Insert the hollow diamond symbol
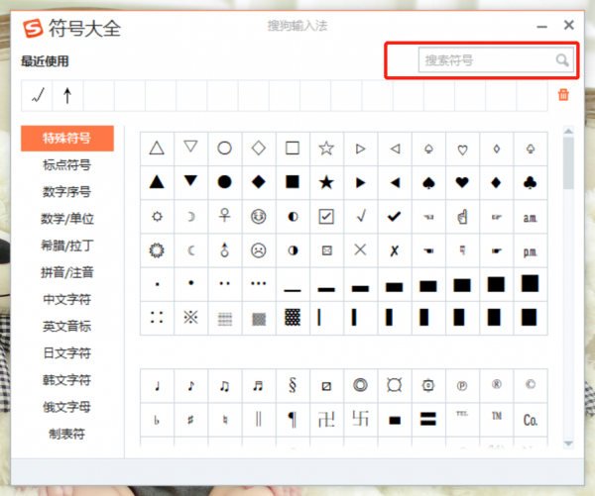595x496 pixels. click(x=259, y=149)
